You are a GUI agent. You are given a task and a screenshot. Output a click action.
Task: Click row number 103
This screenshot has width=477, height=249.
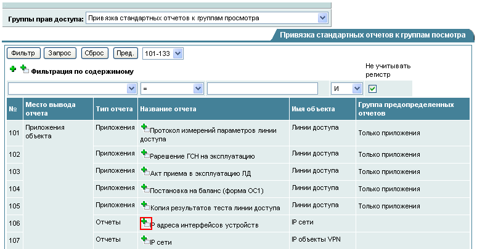click(x=14, y=172)
